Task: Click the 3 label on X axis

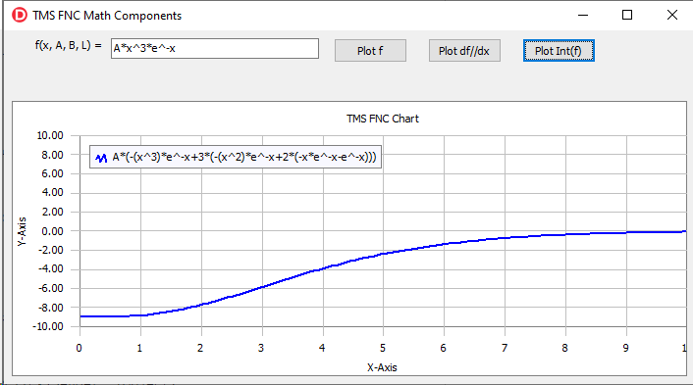Action: [x=261, y=348]
